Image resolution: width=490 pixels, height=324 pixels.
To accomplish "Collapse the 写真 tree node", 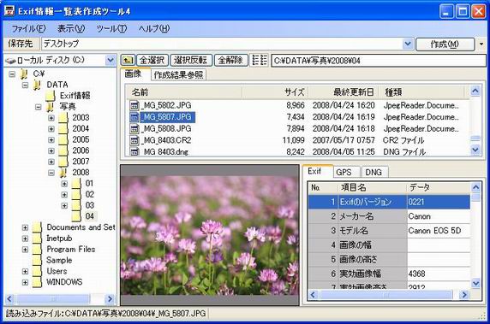I will click(39, 107).
